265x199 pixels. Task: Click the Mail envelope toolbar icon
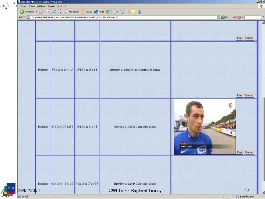115,12
